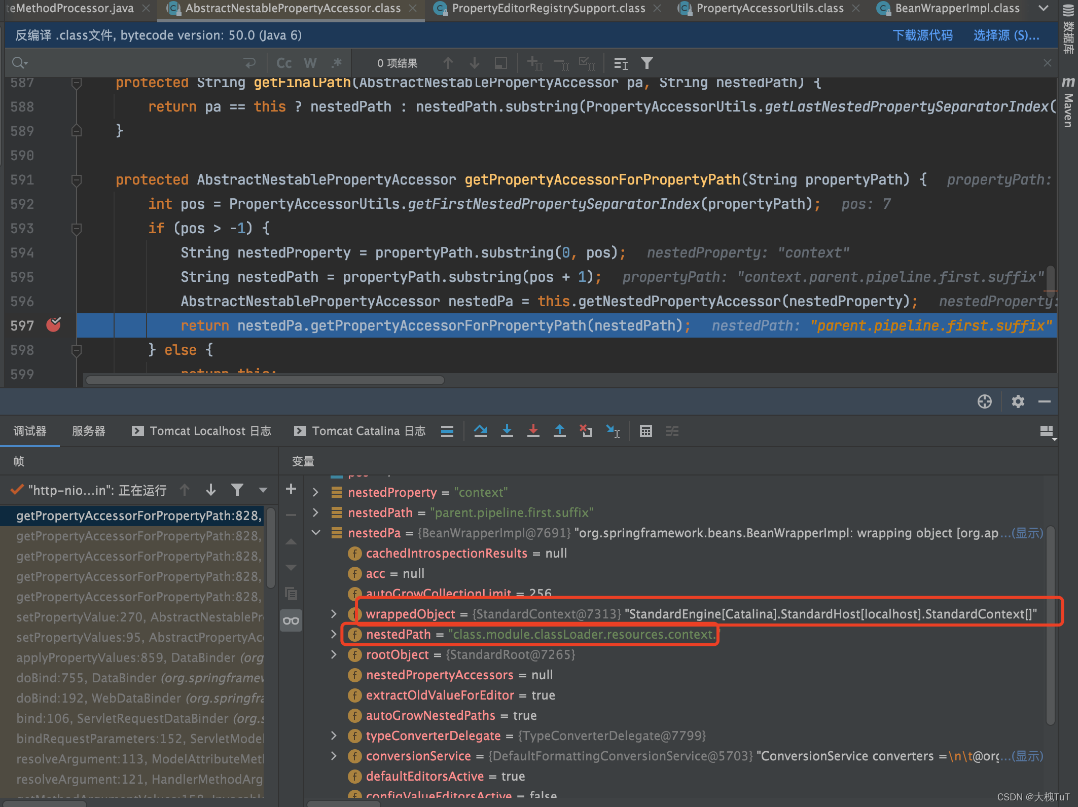Click 选择源 (S)... link
The image size is (1078, 807).
pos(1006,35)
